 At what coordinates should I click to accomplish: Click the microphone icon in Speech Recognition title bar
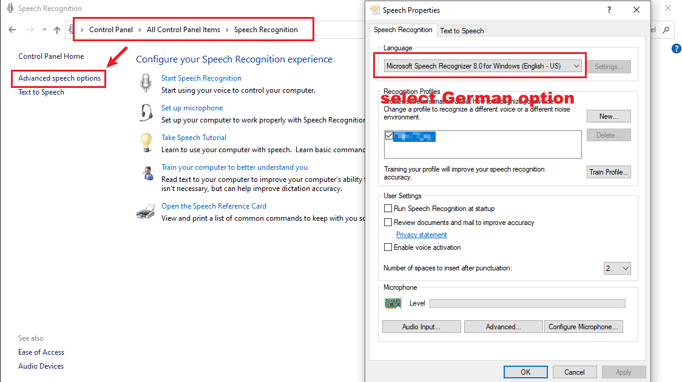tap(10, 8)
